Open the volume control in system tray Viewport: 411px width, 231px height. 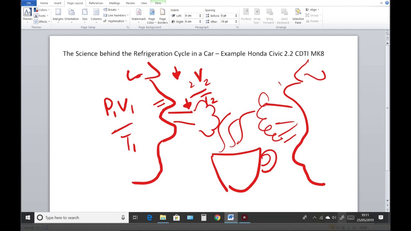pos(334,218)
